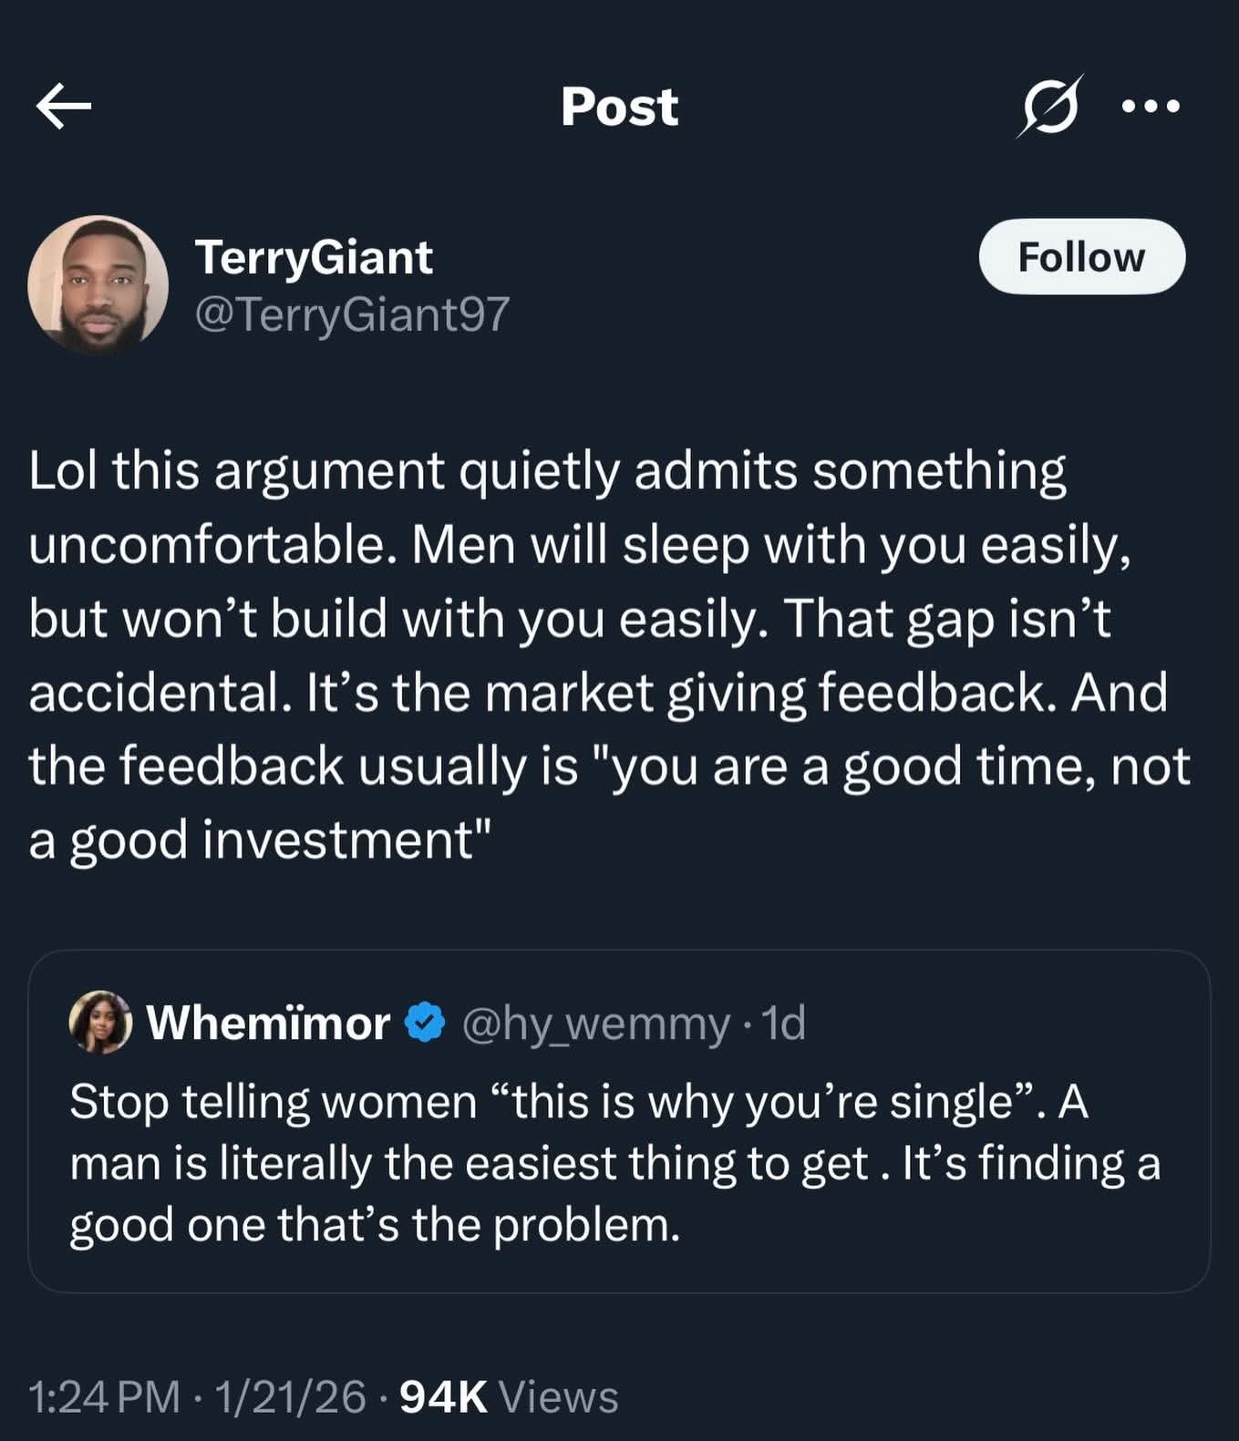1239x1441 pixels.
Task: Open Grok via the slashed-circle icon
Action: tap(1050, 107)
